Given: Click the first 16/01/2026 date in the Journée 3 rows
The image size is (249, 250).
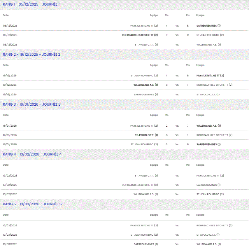Looking at the screenshot, I should [x=10, y=126].
